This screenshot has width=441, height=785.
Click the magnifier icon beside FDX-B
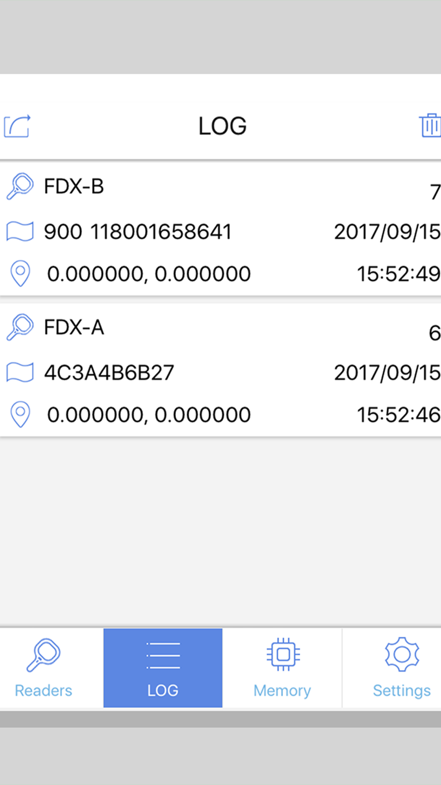[20, 186]
